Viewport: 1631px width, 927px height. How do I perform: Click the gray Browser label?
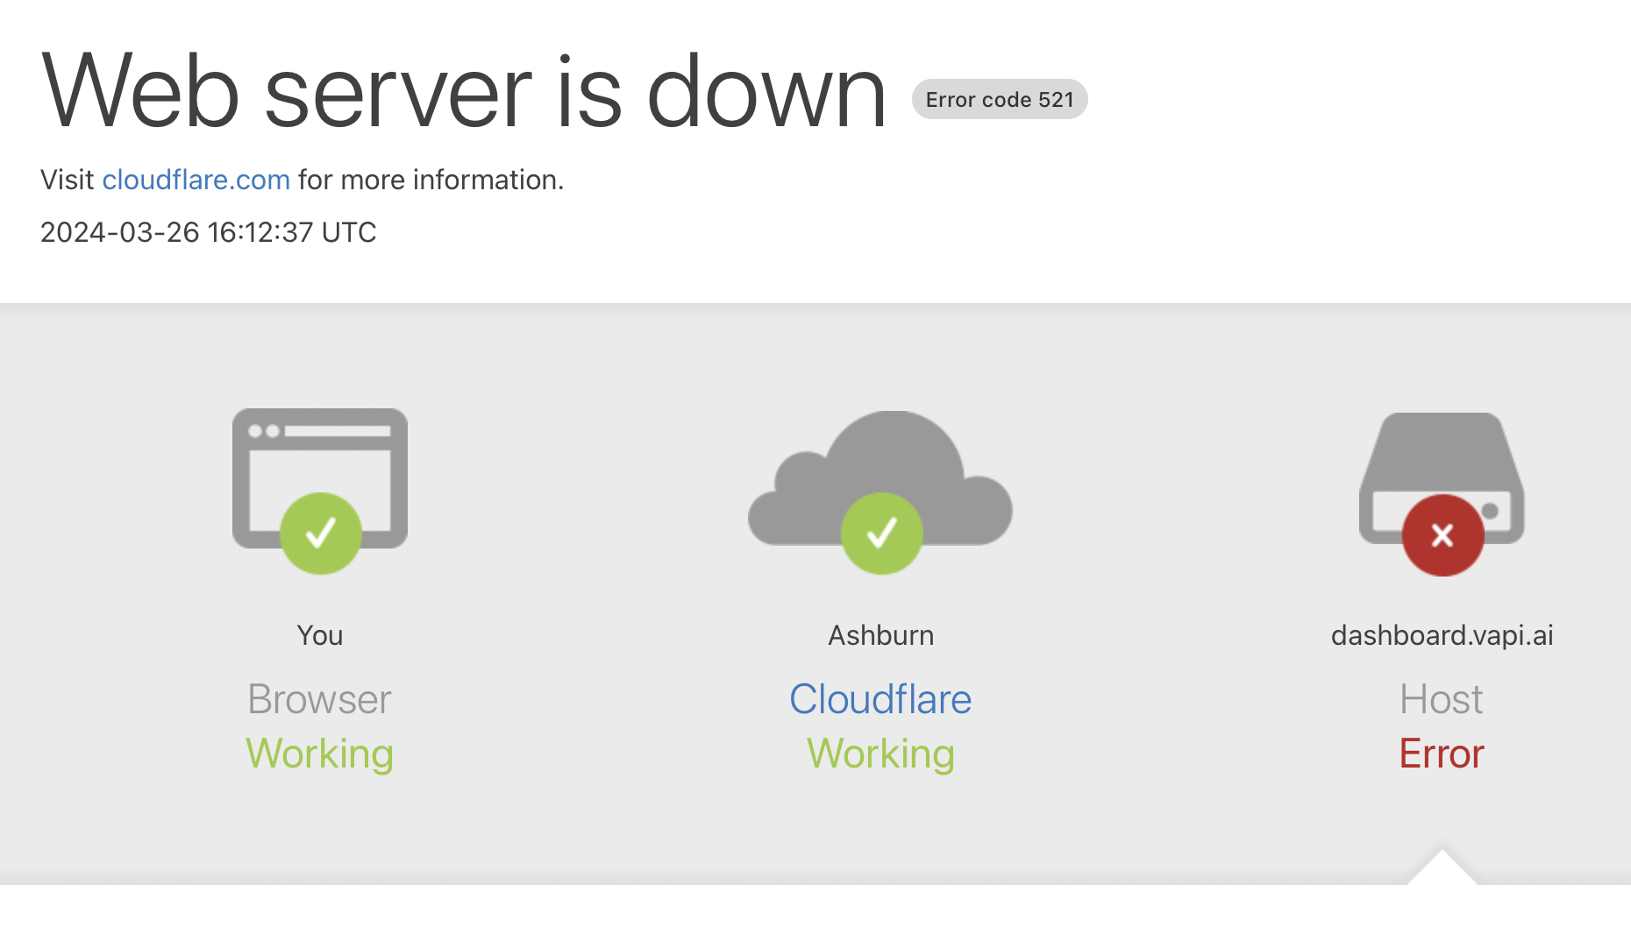click(320, 699)
